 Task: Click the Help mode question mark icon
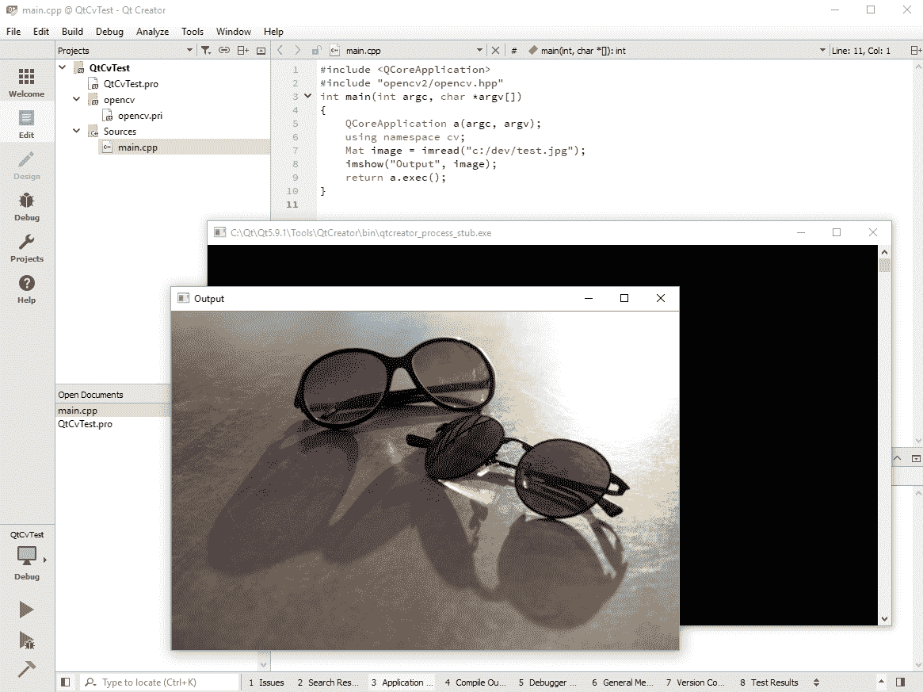click(26, 288)
